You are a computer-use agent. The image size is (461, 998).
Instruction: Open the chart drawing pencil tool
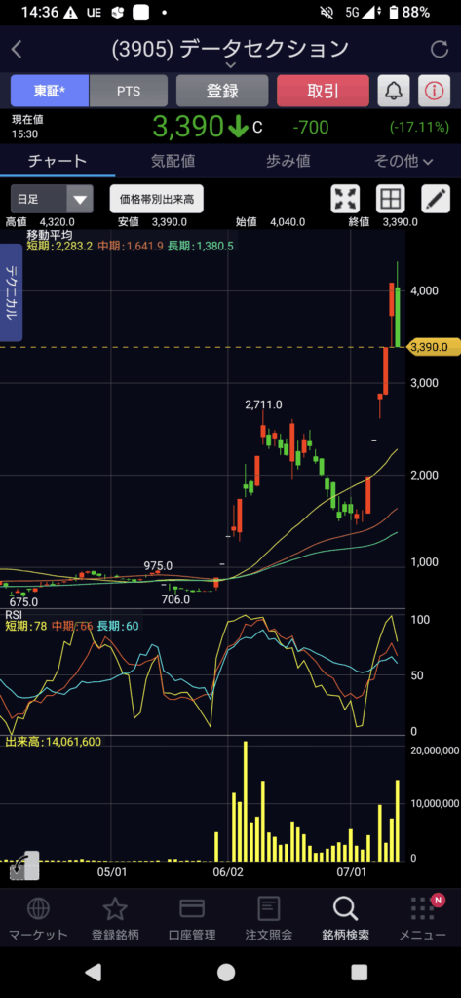tap(436, 199)
